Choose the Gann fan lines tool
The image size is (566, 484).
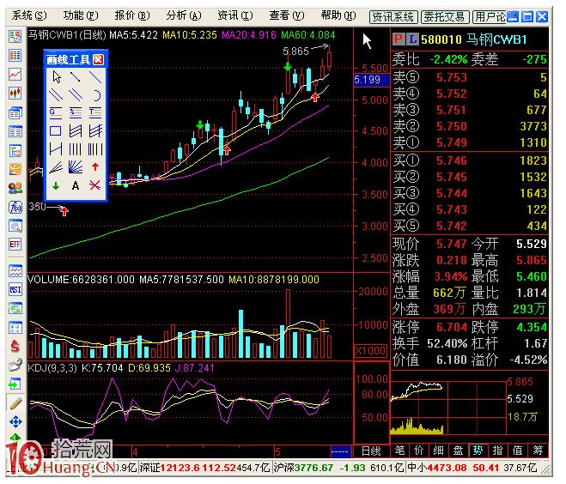(76, 167)
